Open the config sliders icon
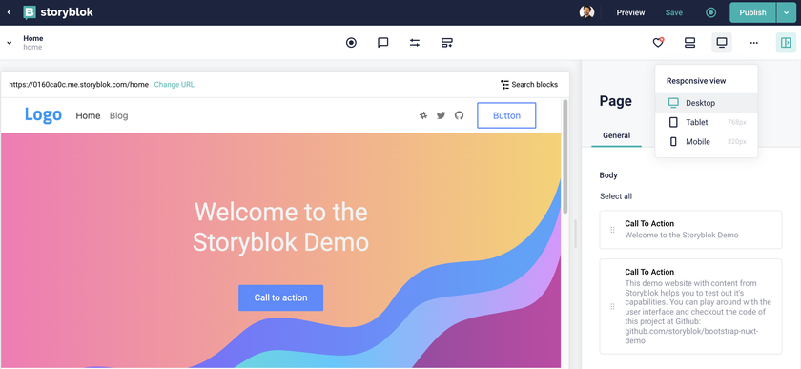 coord(415,43)
